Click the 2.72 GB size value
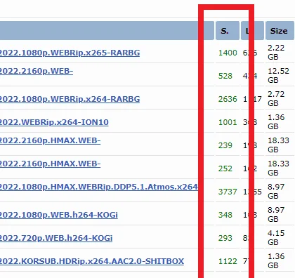This screenshot has height=278, width=295. pyautogui.click(x=276, y=99)
